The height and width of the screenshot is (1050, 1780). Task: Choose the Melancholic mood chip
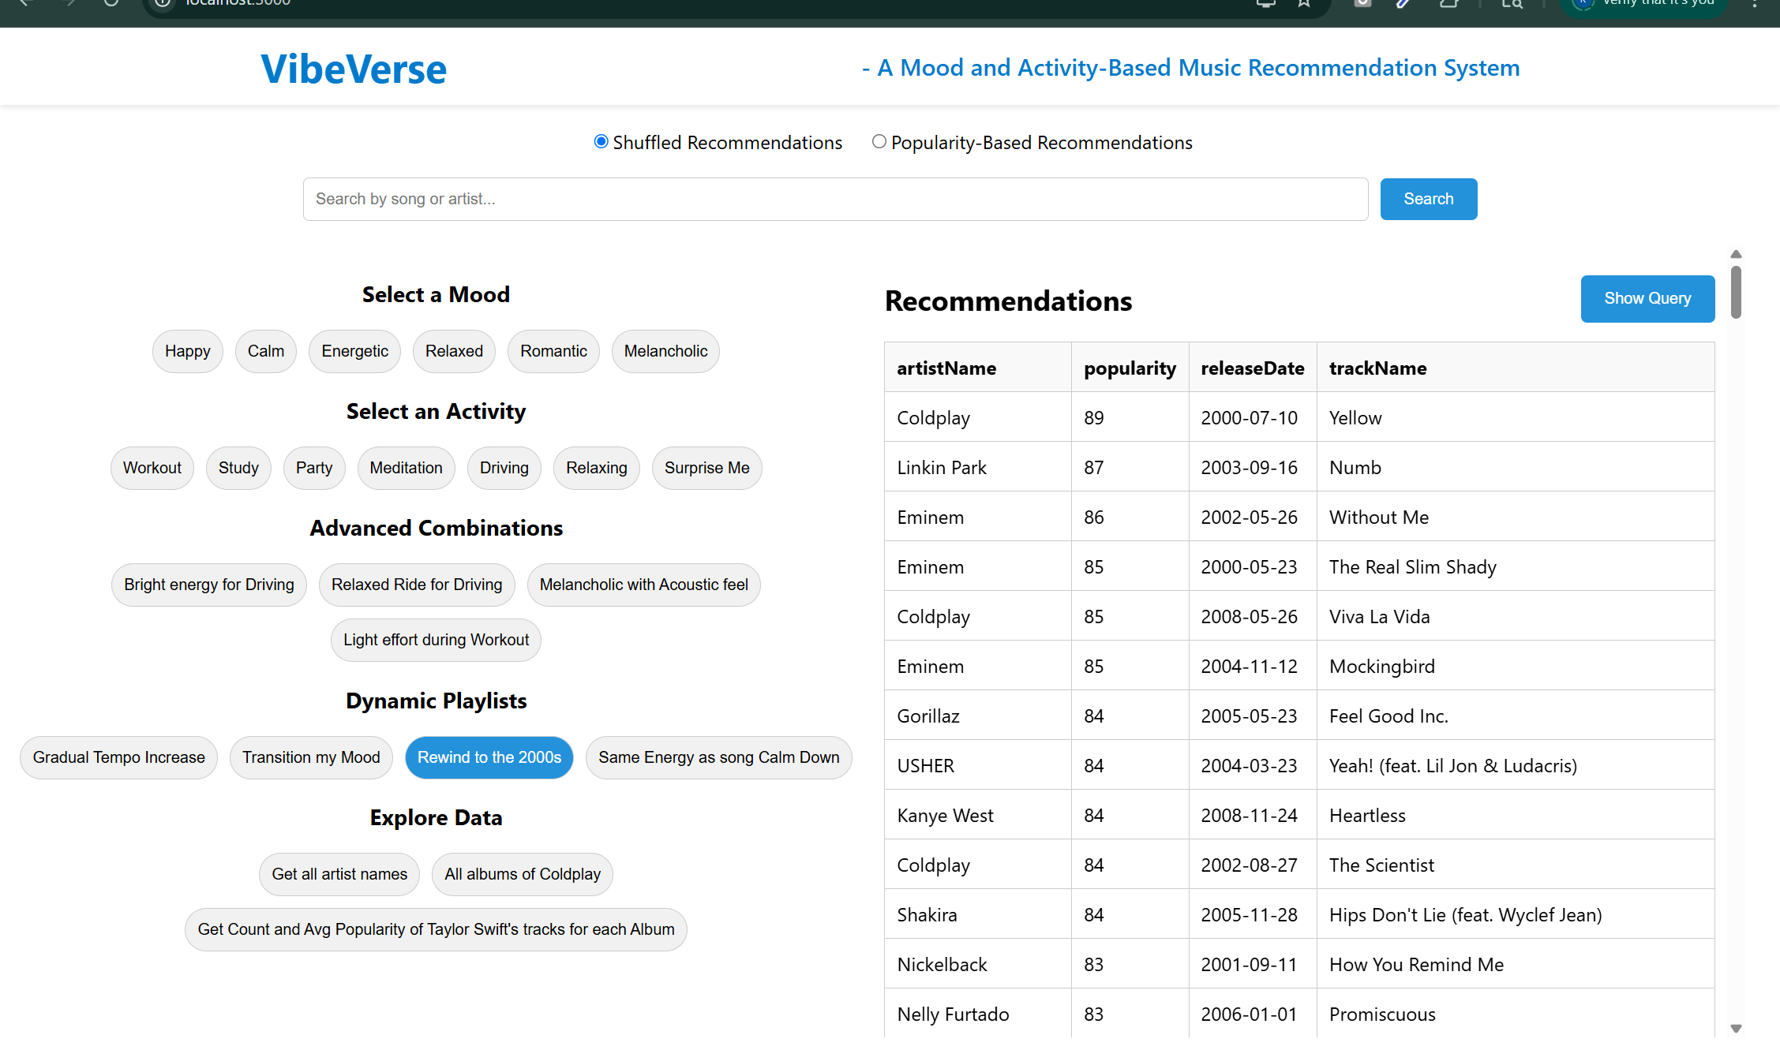tap(665, 351)
